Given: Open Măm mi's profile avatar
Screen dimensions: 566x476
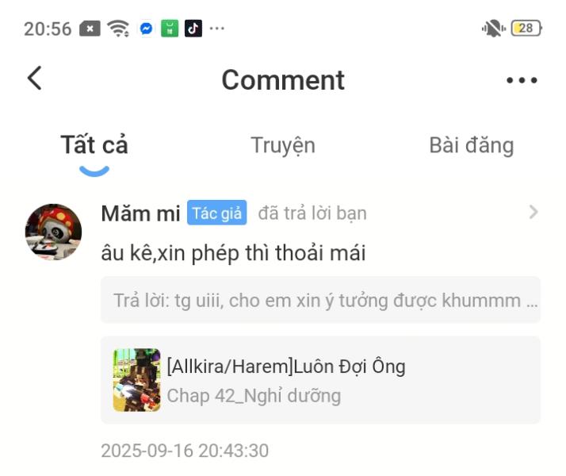Looking at the screenshot, I should tap(53, 232).
